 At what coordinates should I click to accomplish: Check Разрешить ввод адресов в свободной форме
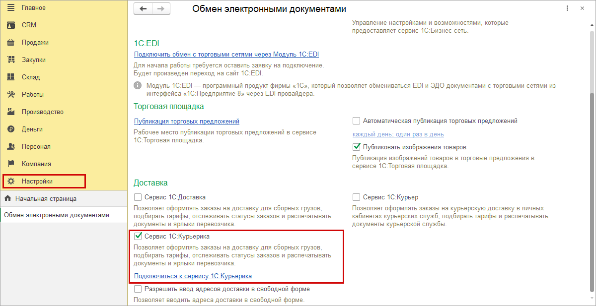(138, 289)
